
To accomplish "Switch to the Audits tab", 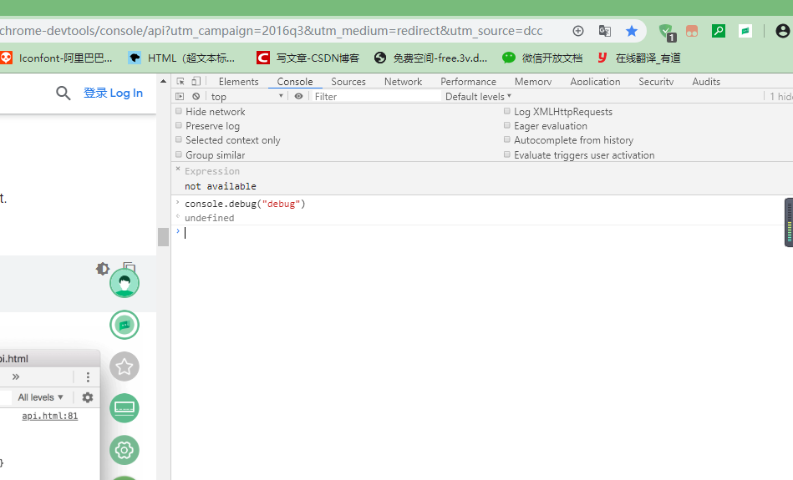I will pos(706,81).
